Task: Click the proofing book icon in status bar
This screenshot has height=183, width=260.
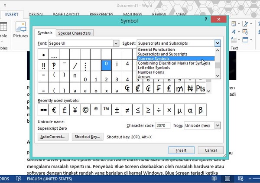Action: coord(18,179)
